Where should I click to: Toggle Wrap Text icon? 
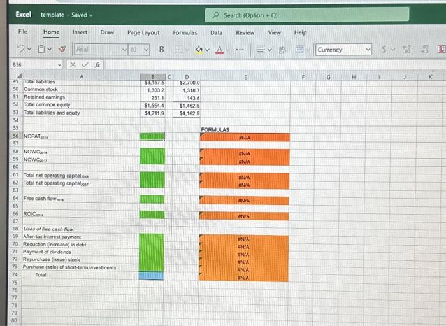click(282, 50)
